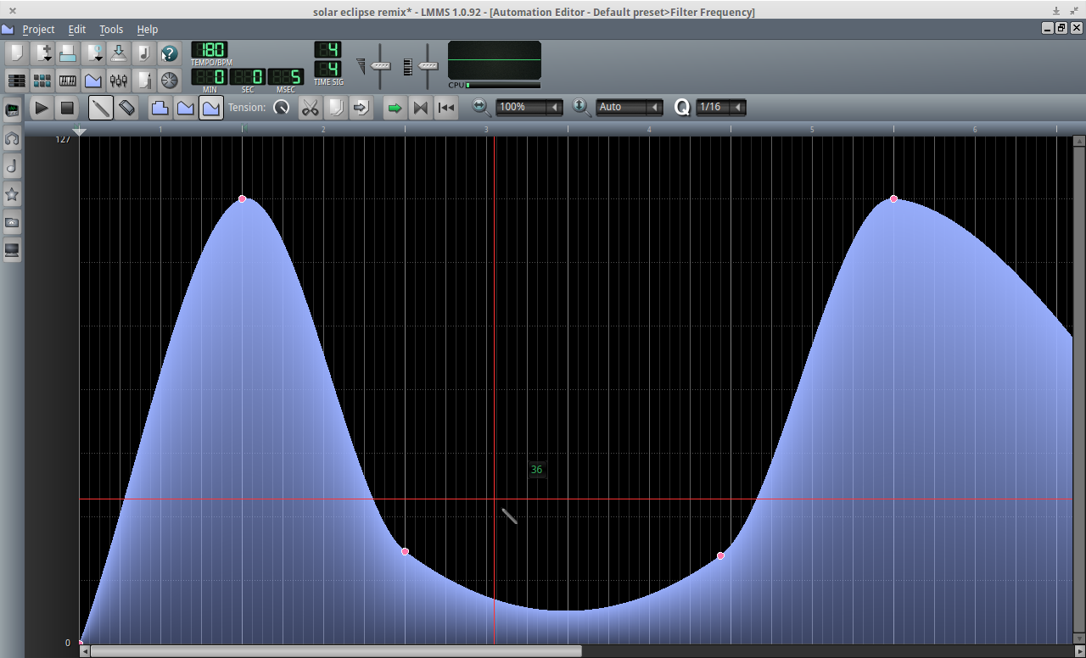
Task: Click the "36" value readout
Action: tap(536, 470)
